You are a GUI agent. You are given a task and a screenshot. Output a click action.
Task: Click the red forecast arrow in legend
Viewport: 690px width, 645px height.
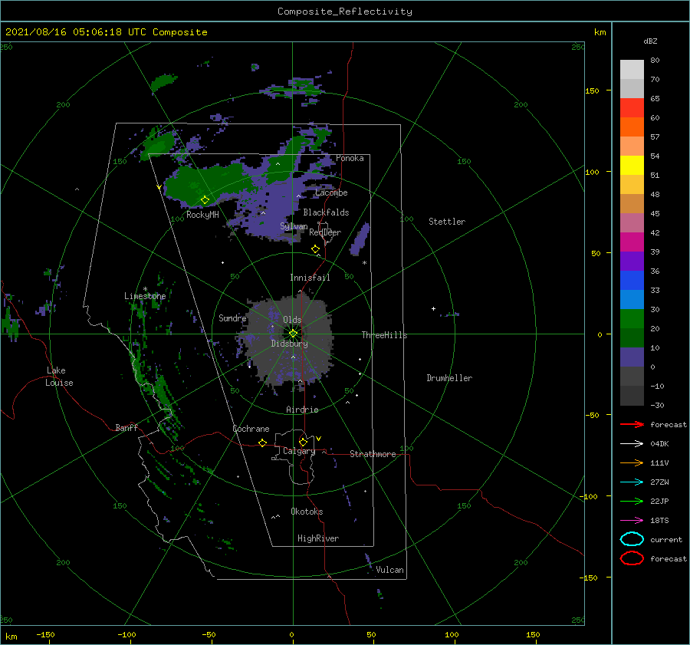(632, 424)
